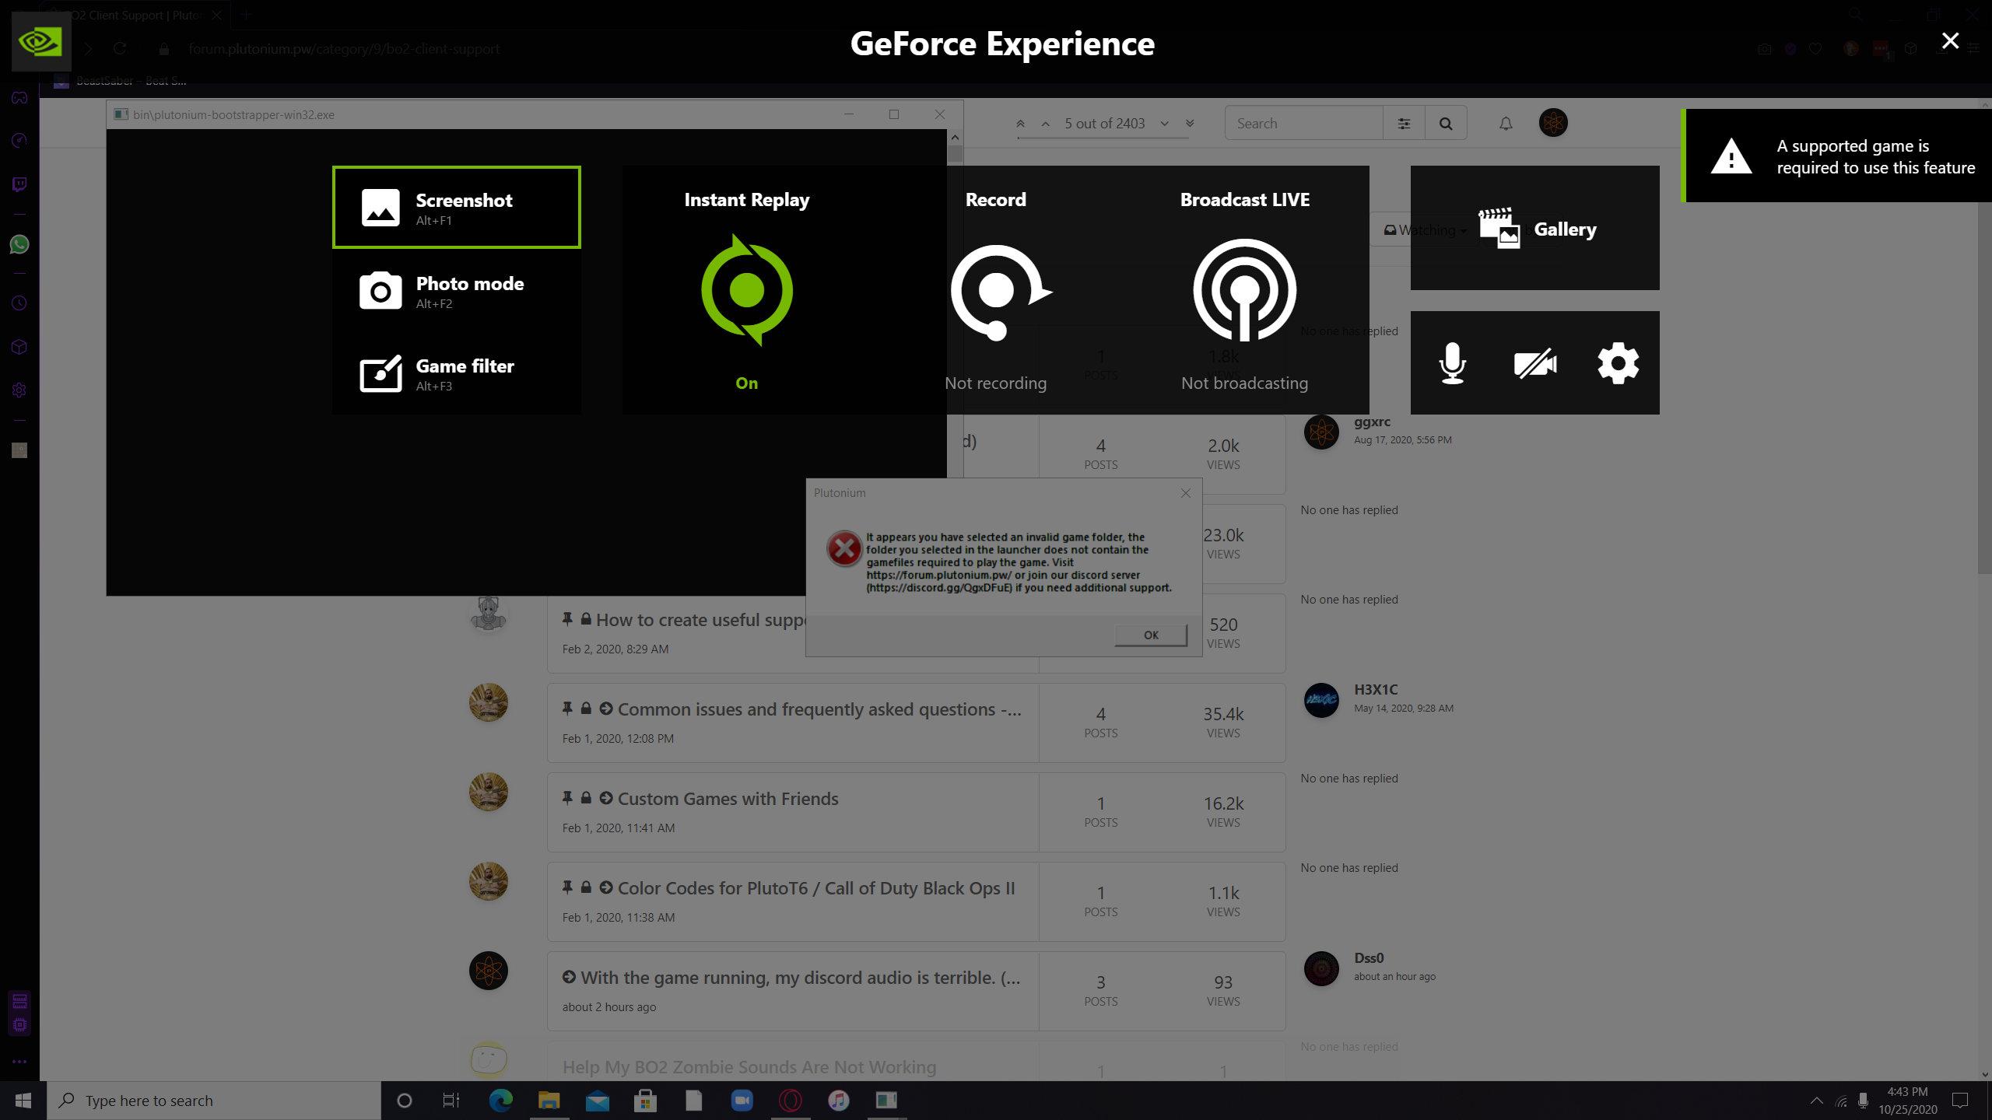Open Common issues and FAQ topic
1992x1120 pixels.
819,709
